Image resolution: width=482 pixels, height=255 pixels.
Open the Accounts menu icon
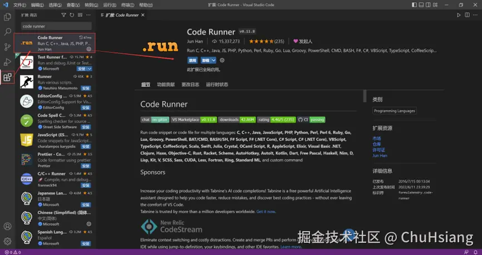pyautogui.click(x=7, y=227)
